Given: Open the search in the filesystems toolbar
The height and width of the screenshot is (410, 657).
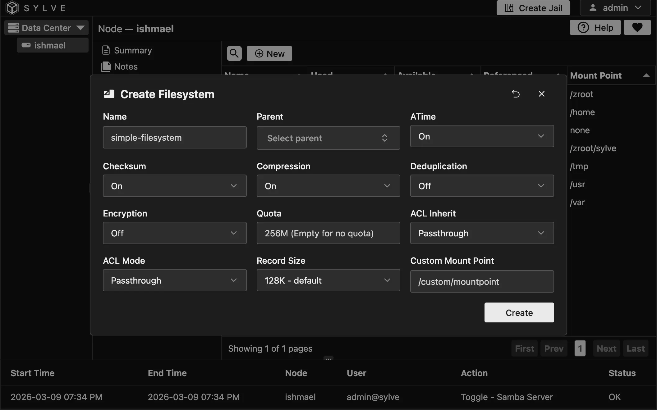Looking at the screenshot, I should coord(234,53).
